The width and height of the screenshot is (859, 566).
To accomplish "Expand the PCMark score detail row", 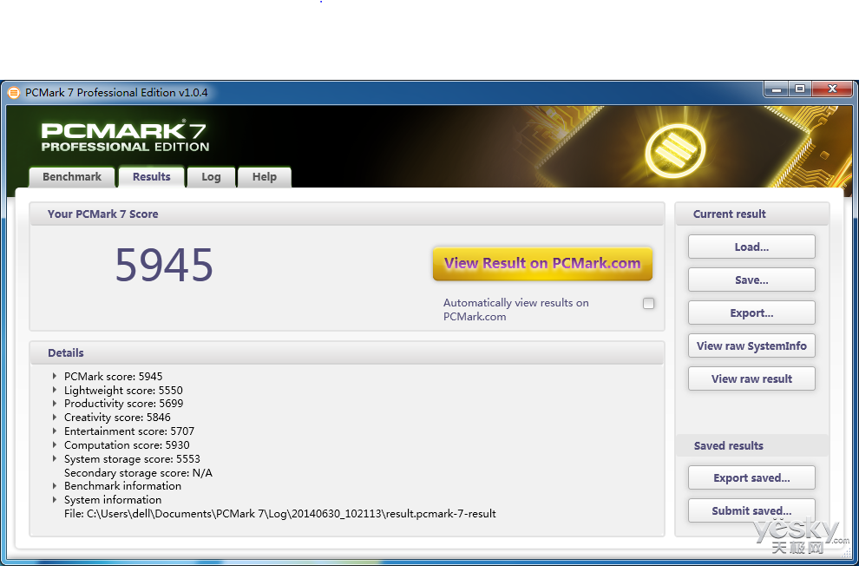I will [x=55, y=377].
